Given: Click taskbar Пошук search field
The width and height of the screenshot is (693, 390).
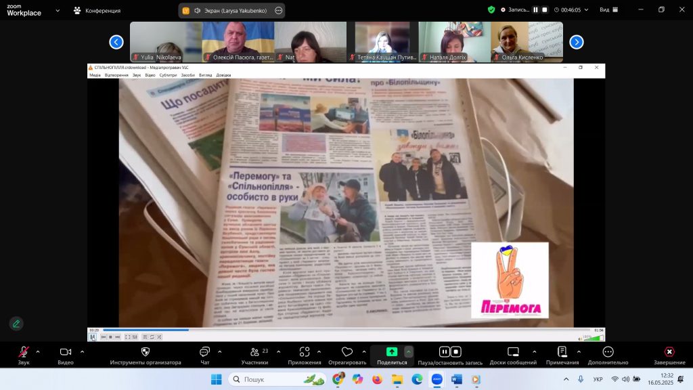Looking at the screenshot, I should tap(277, 379).
